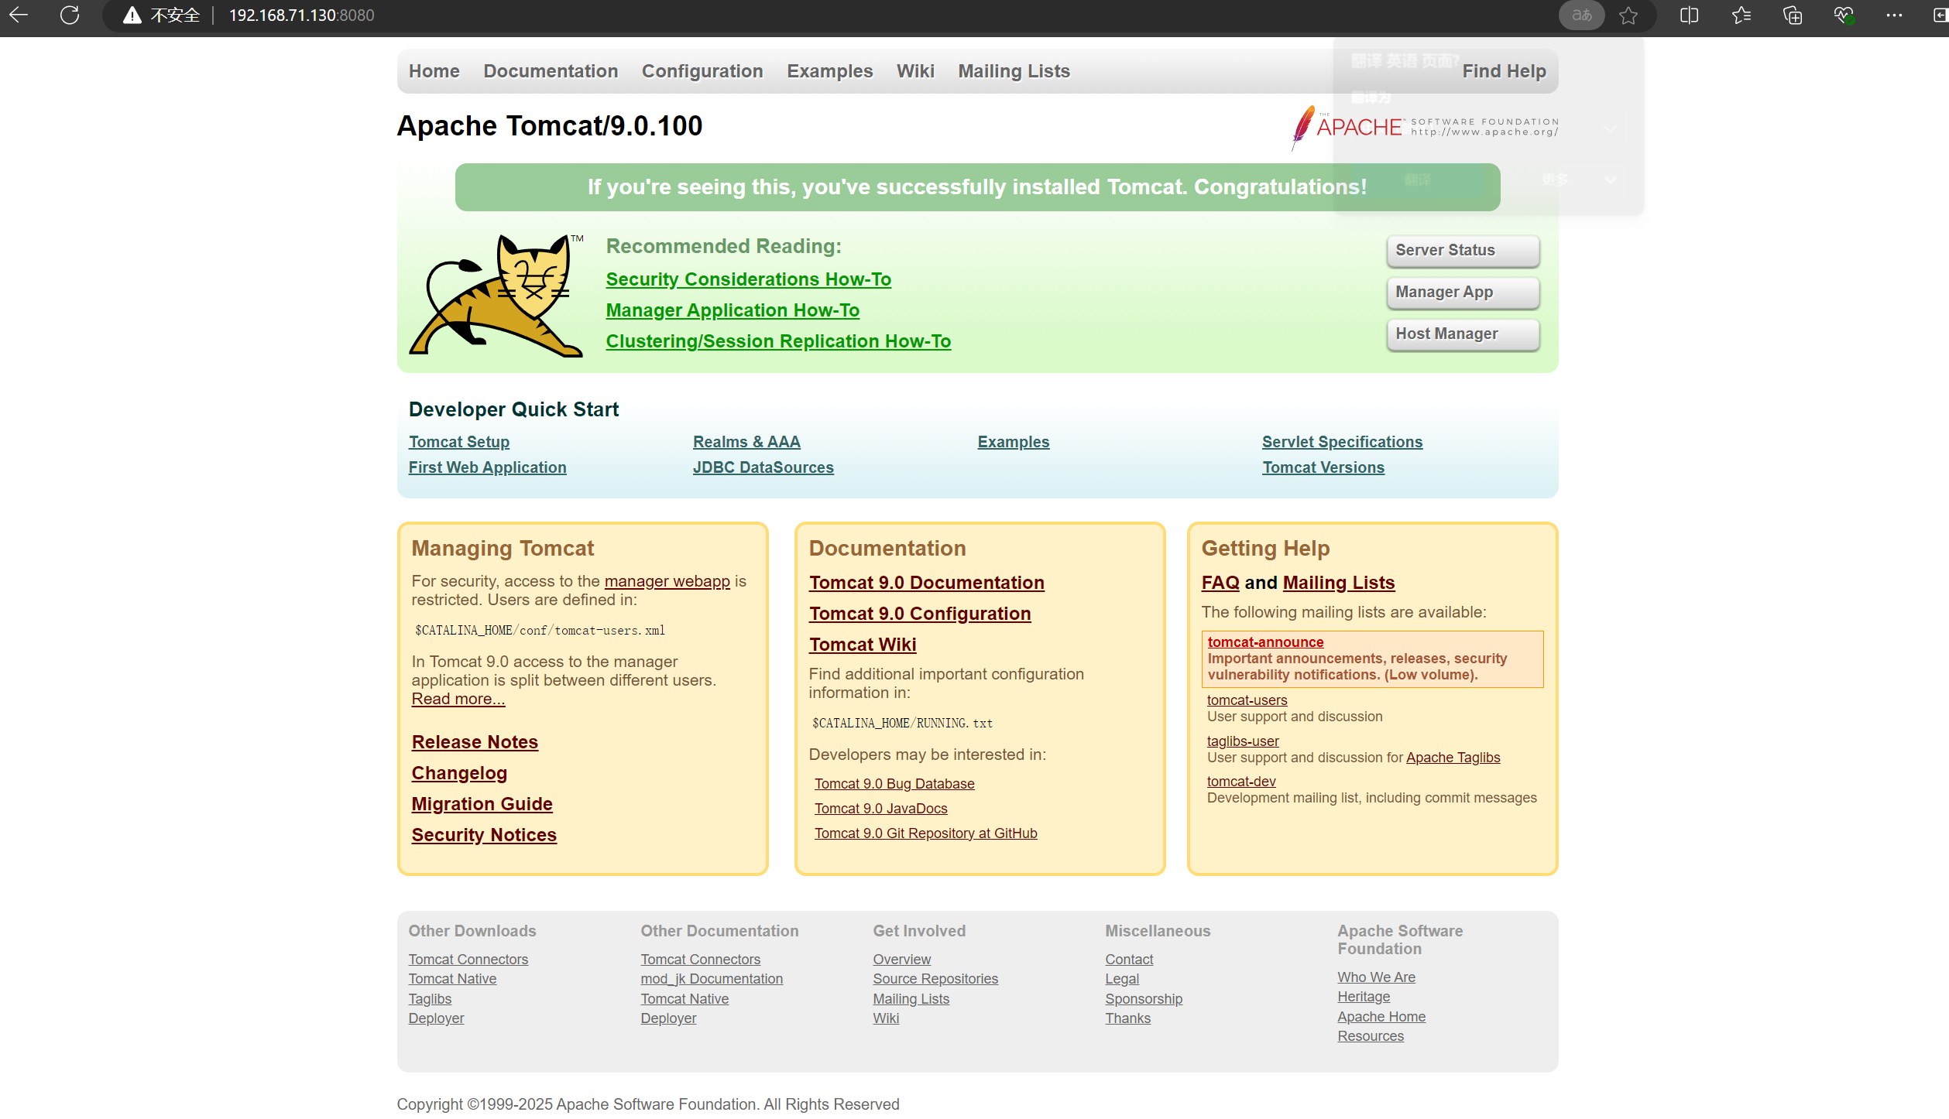Open Tomcat 9.0 Configuration link
This screenshot has width=1949, height=1119.
(x=920, y=614)
